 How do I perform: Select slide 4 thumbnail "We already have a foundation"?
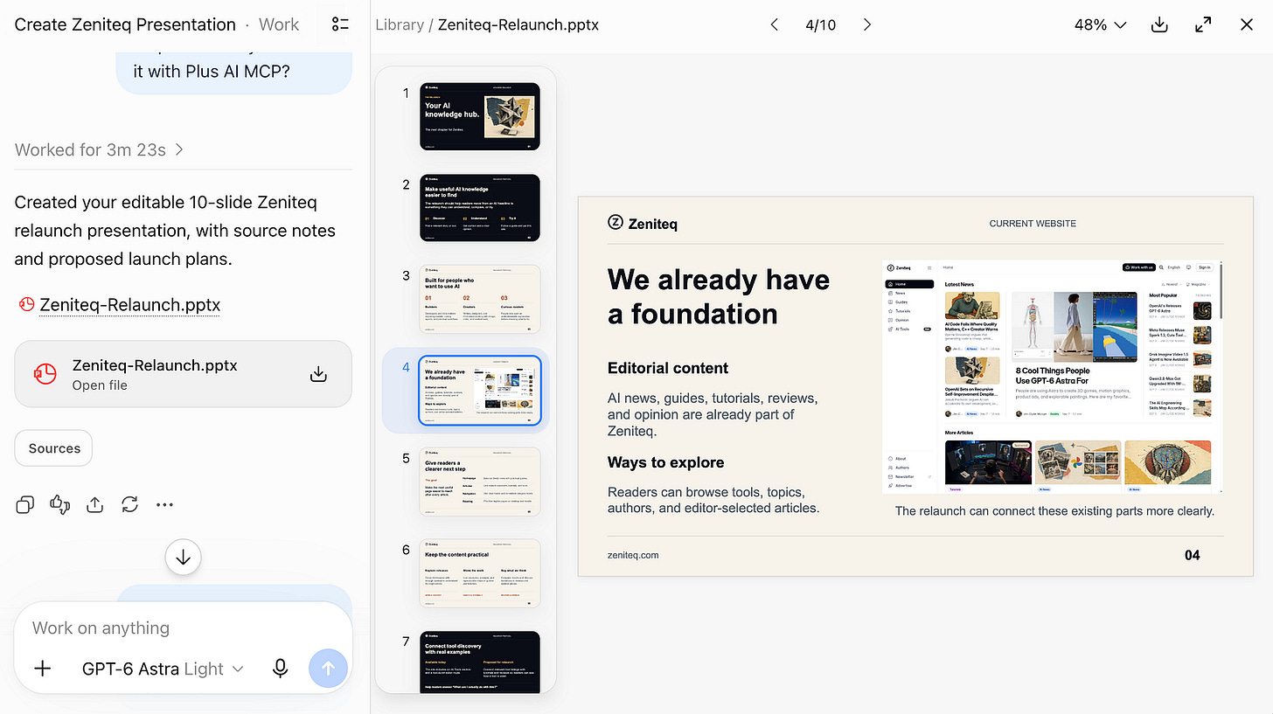point(480,391)
